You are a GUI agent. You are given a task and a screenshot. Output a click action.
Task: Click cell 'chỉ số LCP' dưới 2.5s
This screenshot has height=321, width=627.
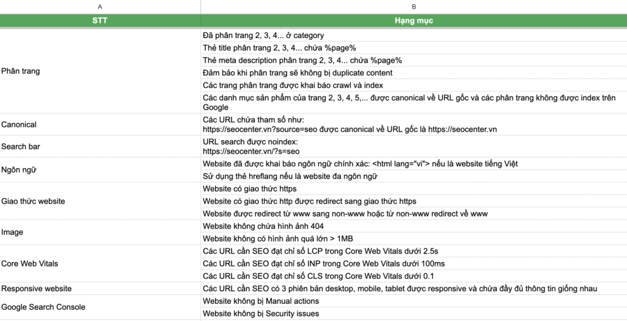click(x=414, y=251)
